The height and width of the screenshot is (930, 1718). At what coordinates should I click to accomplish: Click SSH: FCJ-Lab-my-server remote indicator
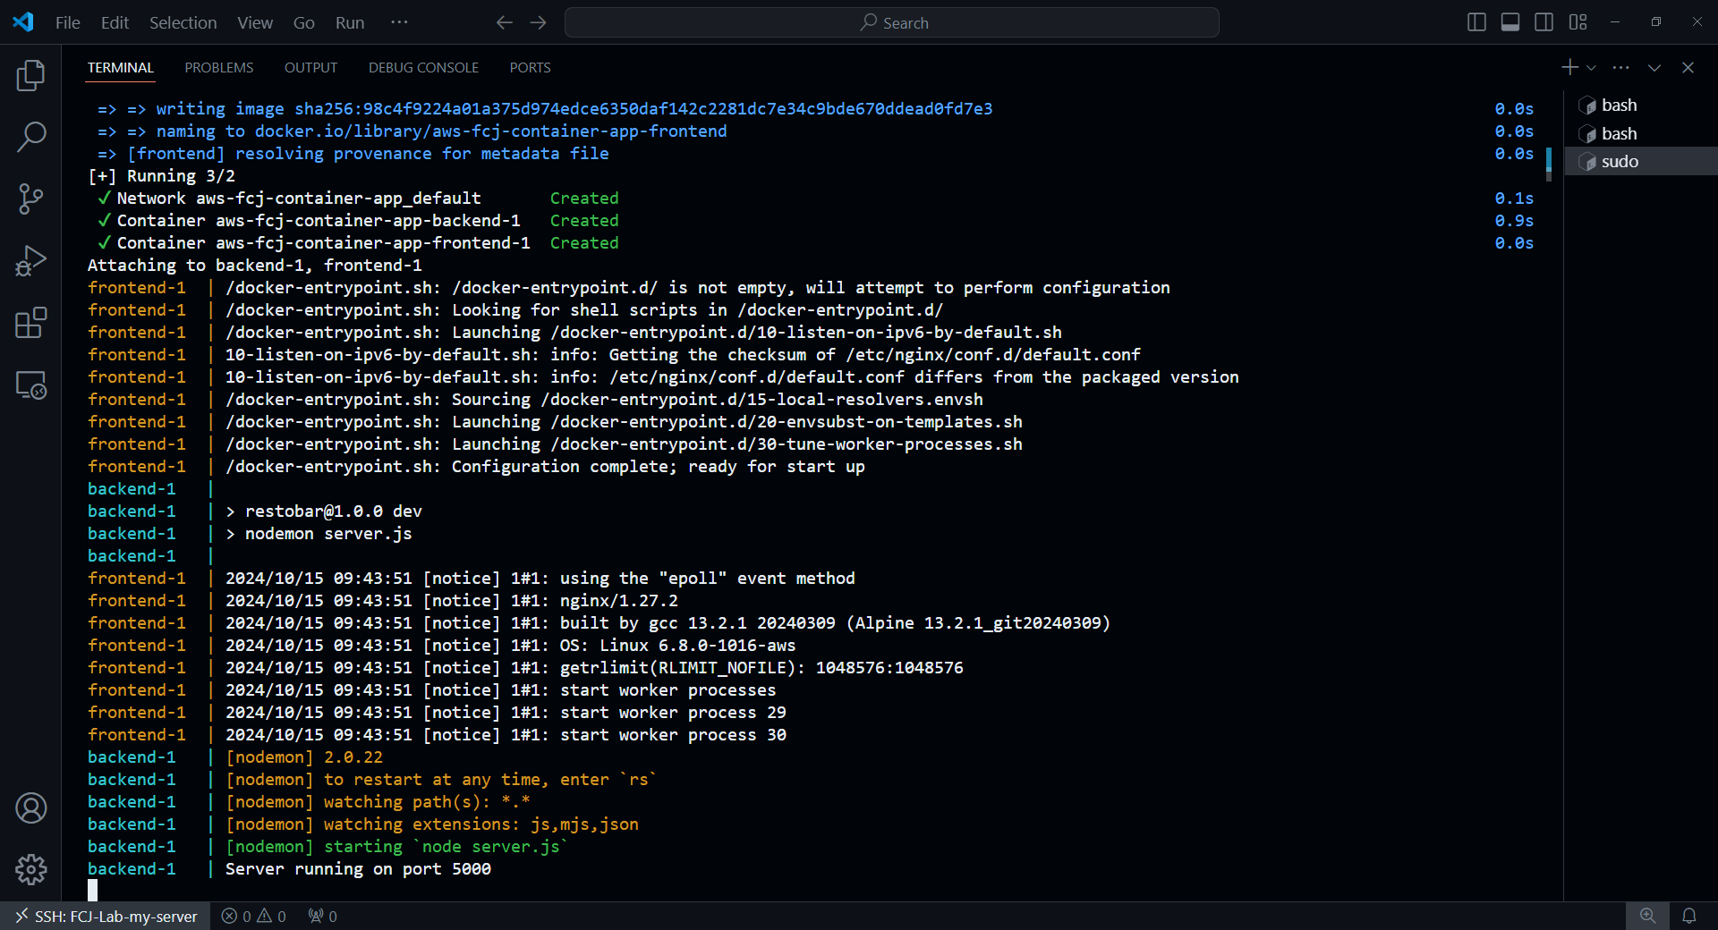tap(106, 917)
